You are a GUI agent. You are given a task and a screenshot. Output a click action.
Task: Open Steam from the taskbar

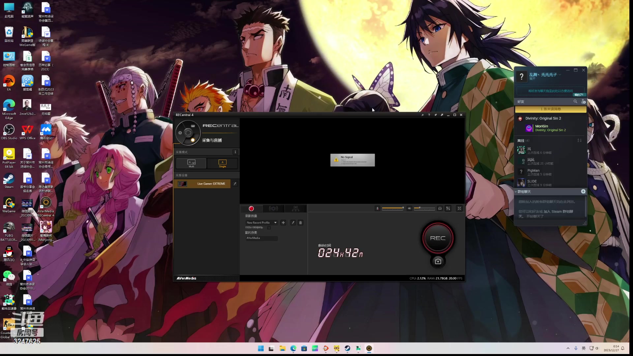tap(347, 348)
